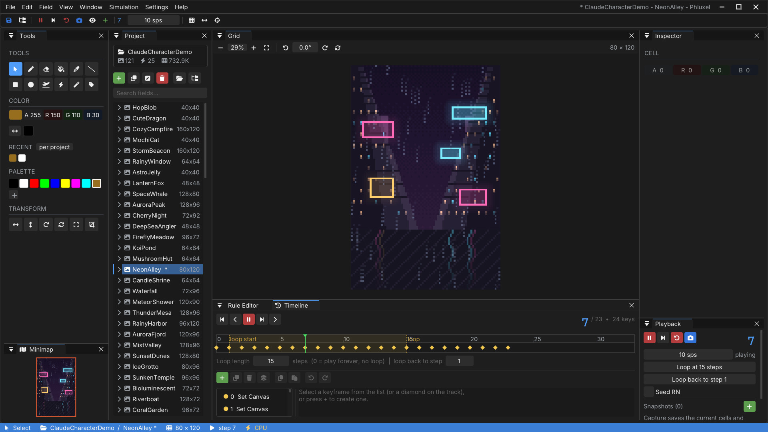Click the Search fields input
This screenshot has height=432, width=768.
[x=160, y=93]
